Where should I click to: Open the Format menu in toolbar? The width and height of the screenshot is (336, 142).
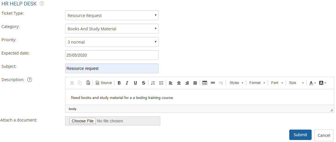coord(257,83)
